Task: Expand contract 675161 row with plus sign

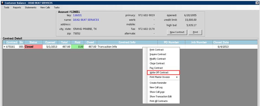Action: 4,47
